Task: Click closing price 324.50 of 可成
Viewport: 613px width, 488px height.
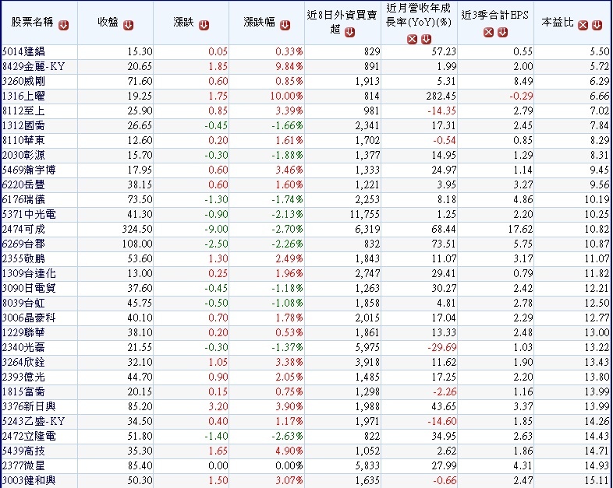Action: click(137, 229)
